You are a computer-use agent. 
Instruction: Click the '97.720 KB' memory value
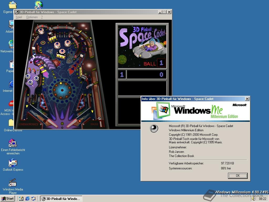[227, 163]
